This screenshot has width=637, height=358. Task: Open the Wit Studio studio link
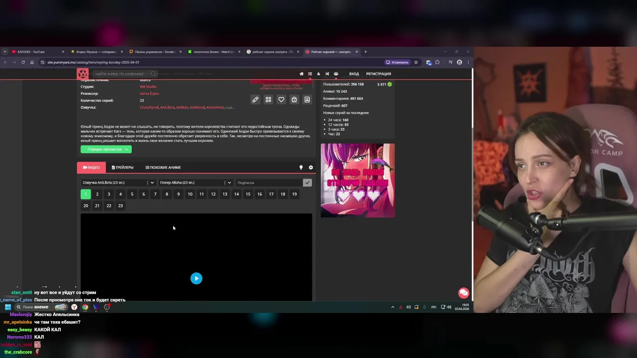(x=148, y=87)
